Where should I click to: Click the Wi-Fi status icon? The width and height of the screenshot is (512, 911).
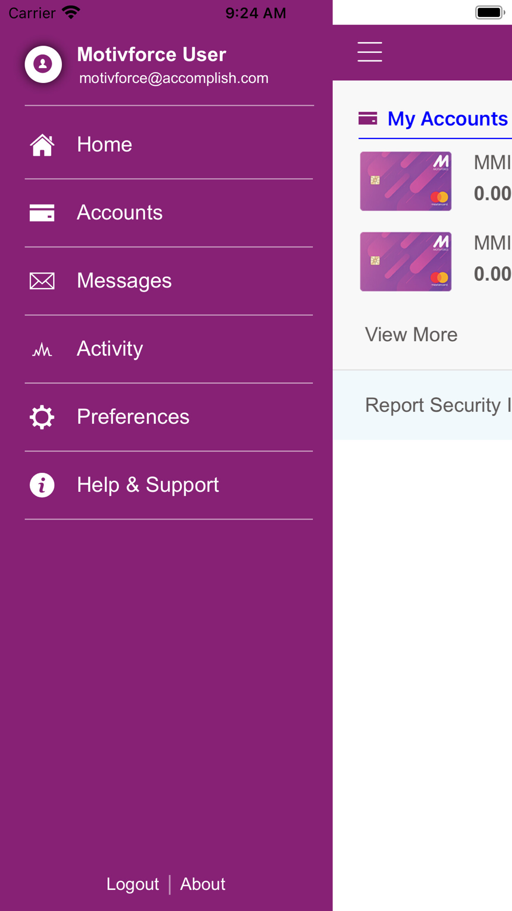click(x=71, y=12)
